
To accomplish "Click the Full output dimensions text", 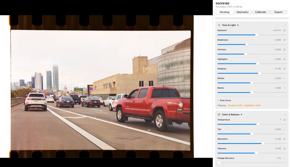I will point(229,7).
